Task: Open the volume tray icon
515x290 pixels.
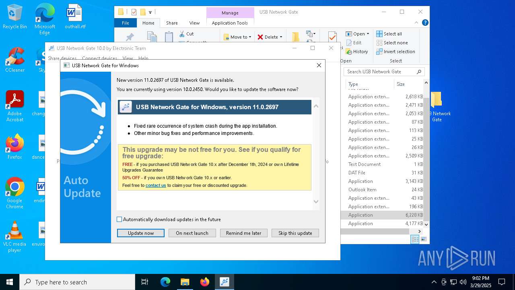Action: tap(463, 282)
